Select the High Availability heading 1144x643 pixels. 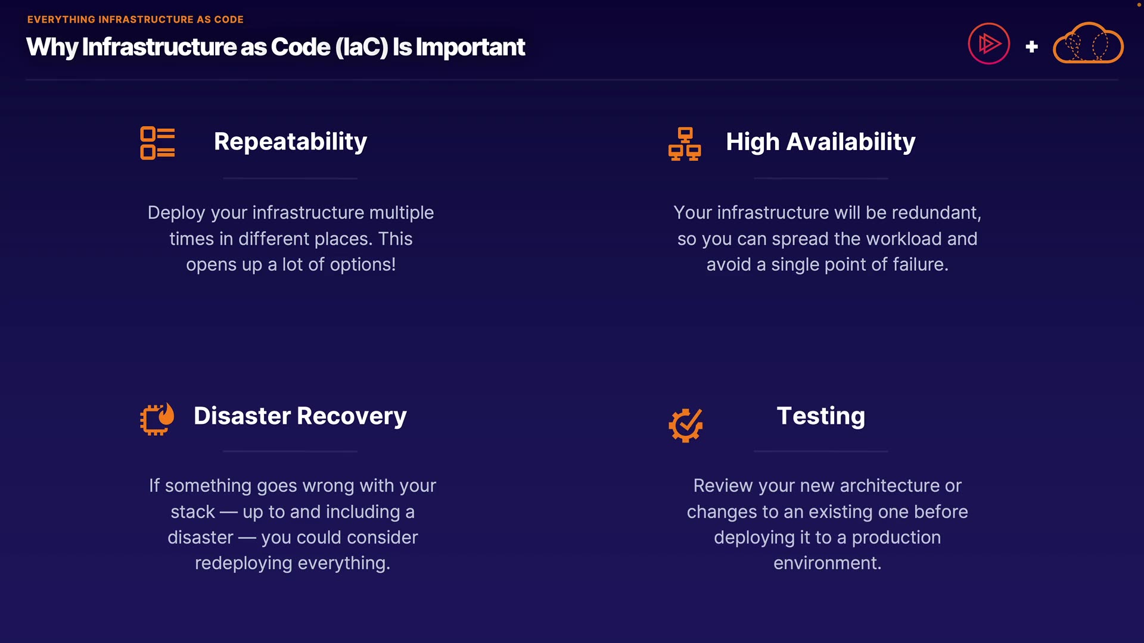click(x=820, y=142)
